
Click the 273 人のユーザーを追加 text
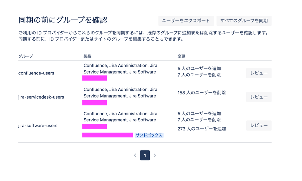(x=202, y=129)
